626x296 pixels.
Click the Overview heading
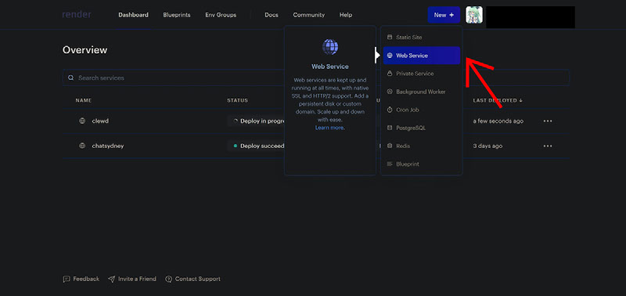pos(85,50)
